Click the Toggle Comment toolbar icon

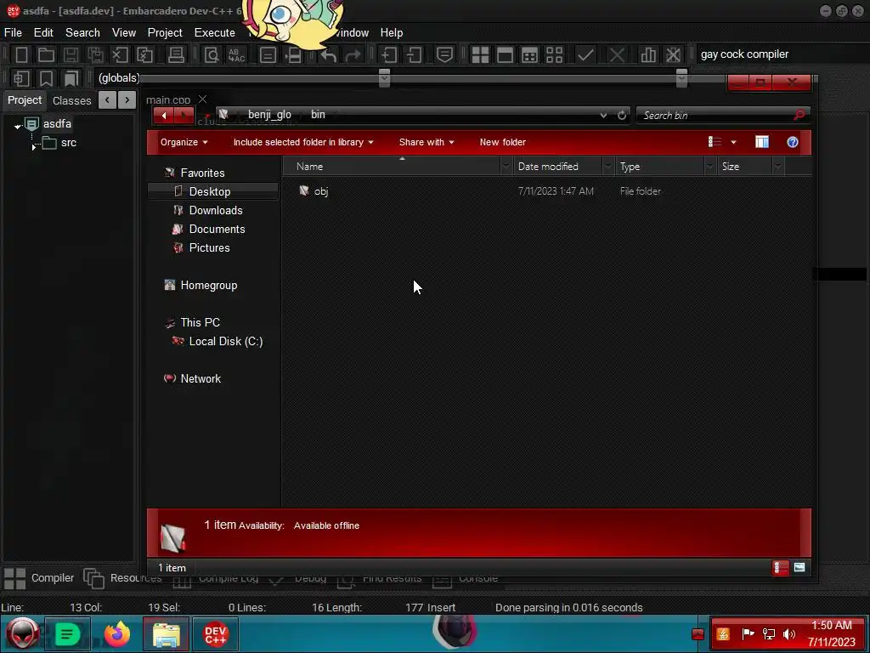point(444,54)
